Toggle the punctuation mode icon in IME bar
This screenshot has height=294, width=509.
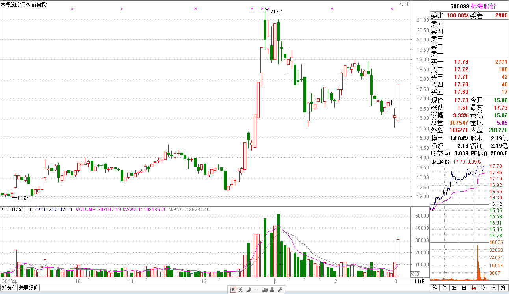[256, 290]
